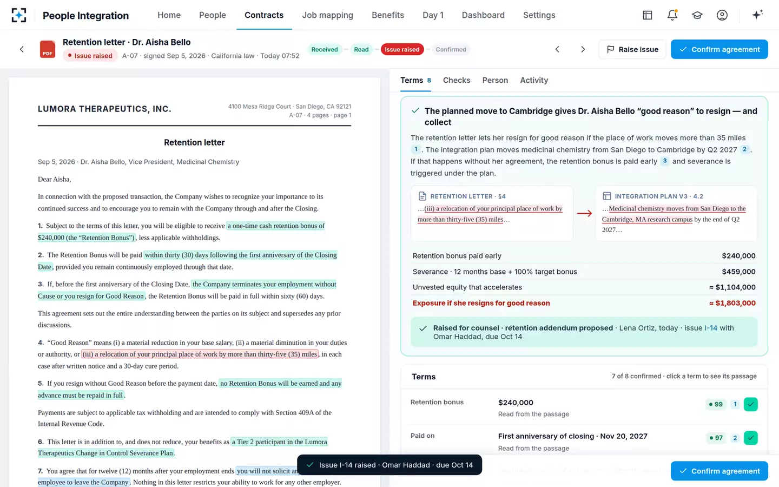Open Settings in the top navigation
779x487 pixels.
[x=539, y=15]
